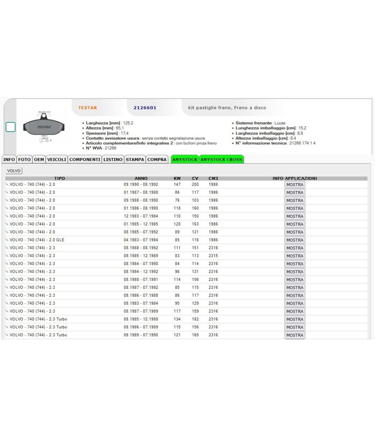Click the magnifier icon for the 08.1987 - 07.1989 row

7,311
